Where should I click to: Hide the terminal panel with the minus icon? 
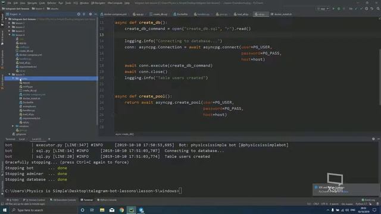pyautogui.click(x=379, y=139)
